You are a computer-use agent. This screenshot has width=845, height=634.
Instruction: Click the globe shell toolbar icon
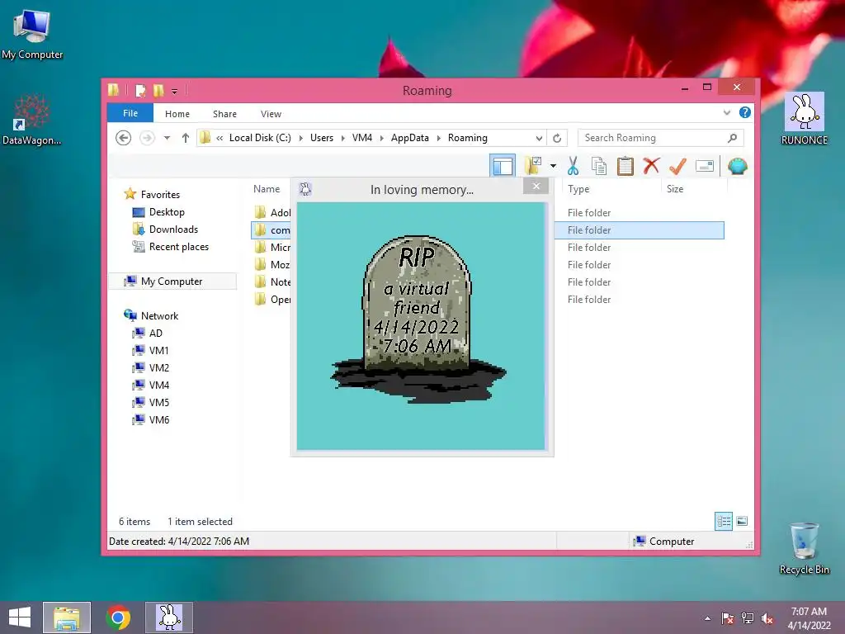click(x=737, y=166)
